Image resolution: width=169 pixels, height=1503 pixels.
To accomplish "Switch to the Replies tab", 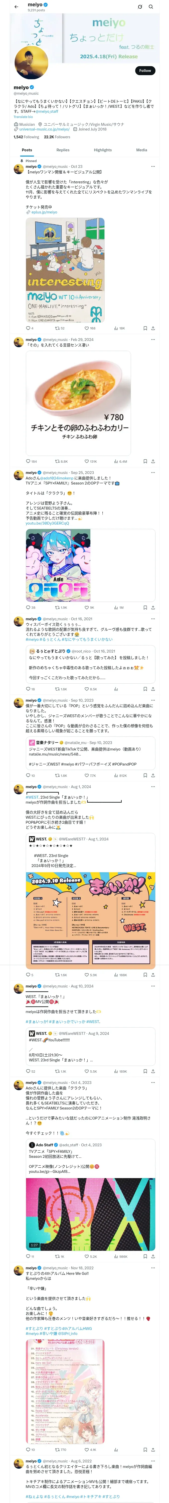I will (63, 150).
